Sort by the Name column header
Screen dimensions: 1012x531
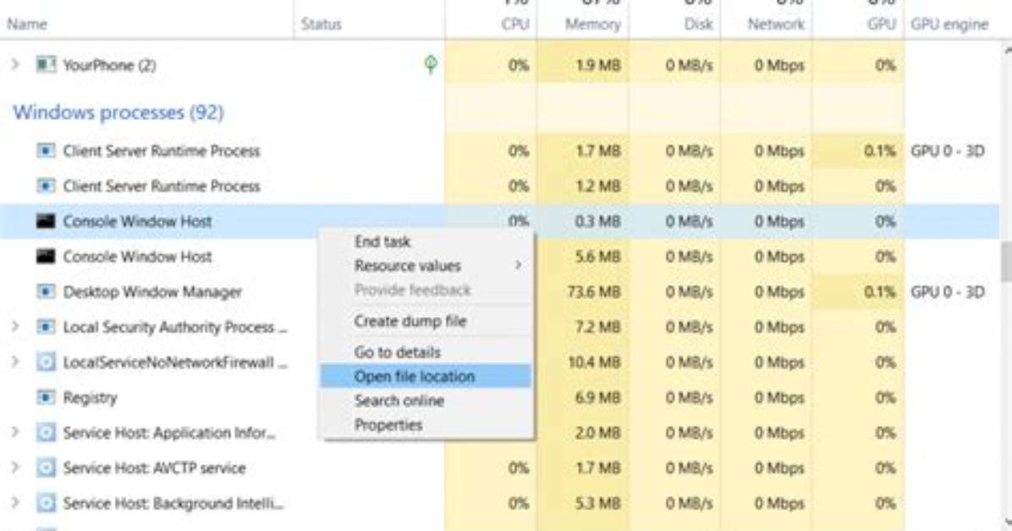(x=27, y=25)
